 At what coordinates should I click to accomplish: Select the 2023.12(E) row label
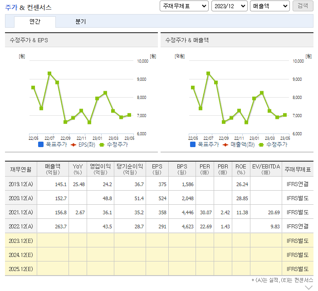(x=21, y=241)
